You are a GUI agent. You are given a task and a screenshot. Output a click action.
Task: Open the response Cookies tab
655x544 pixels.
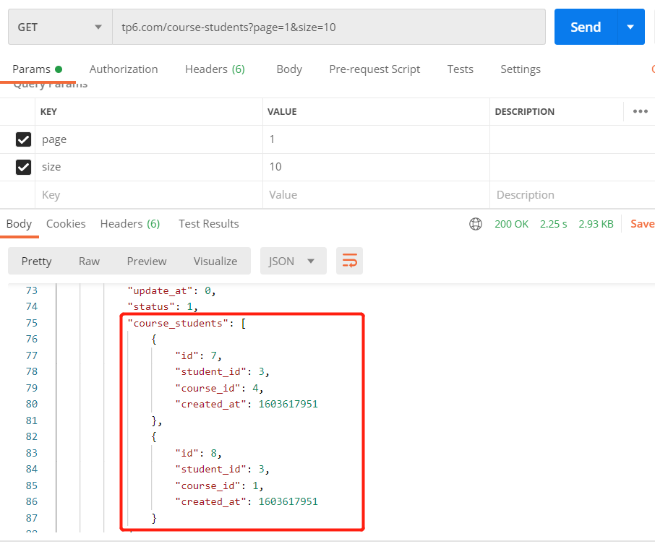click(x=66, y=224)
